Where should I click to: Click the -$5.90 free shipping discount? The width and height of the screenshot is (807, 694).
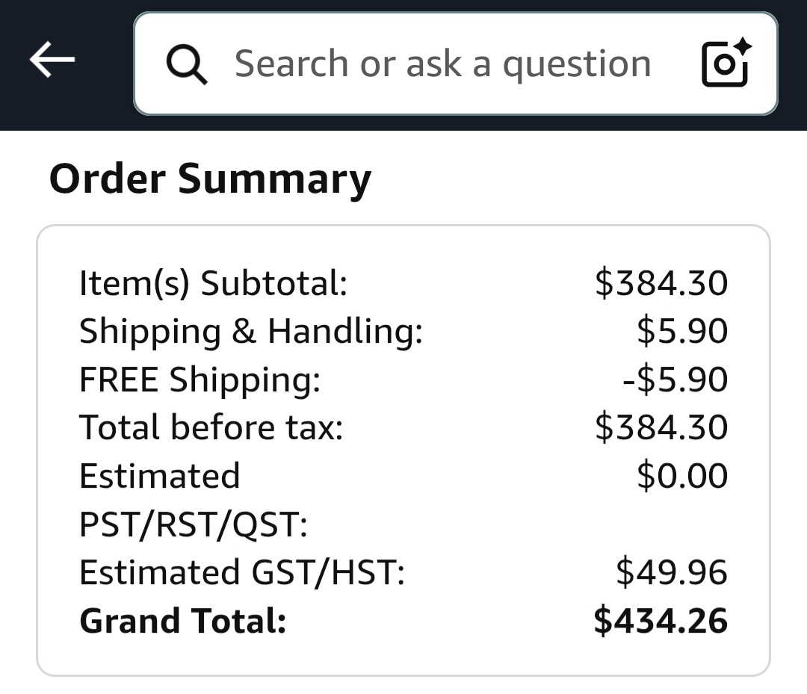click(675, 379)
